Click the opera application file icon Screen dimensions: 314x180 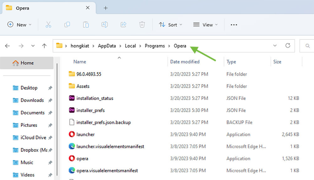pyautogui.click(x=72, y=158)
